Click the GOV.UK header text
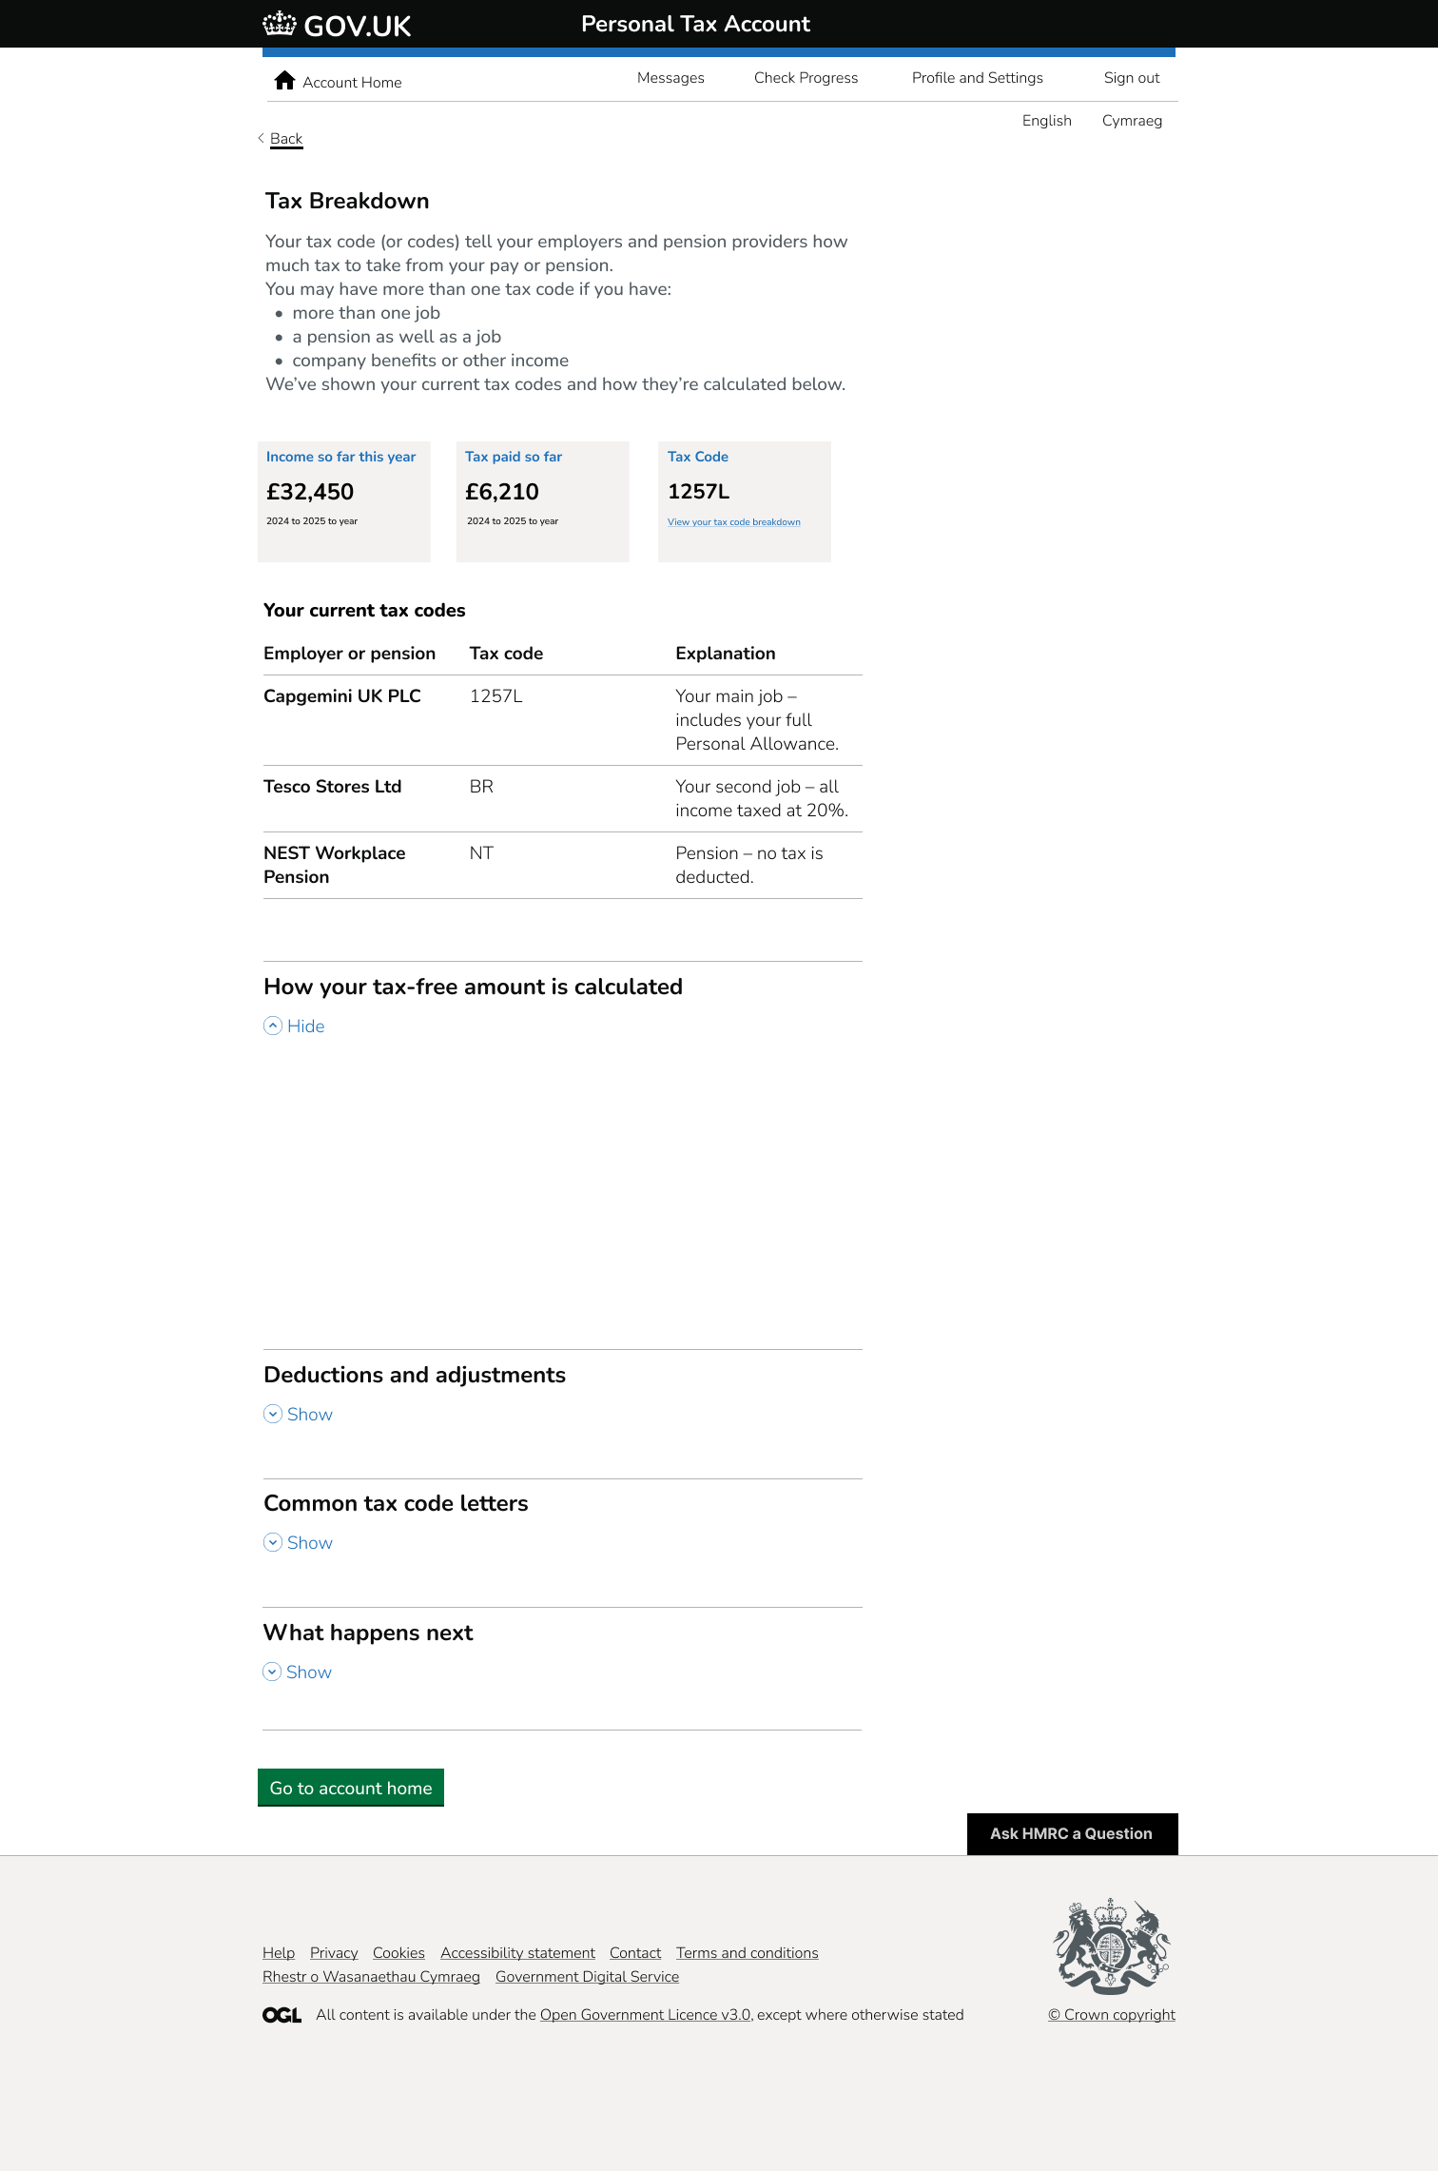 (358, 26)
